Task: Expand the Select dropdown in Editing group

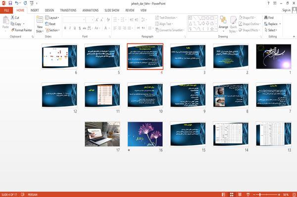Action: coord(271,30)
